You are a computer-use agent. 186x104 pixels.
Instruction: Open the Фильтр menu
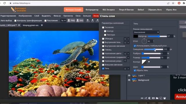pyautogui.click(x=57, y=16)
